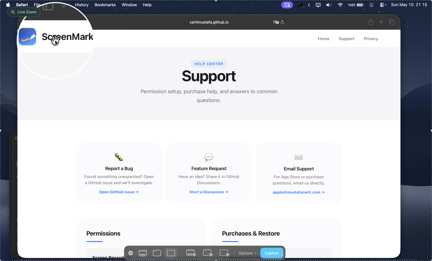Image resolution: width=432 pixels, height=261 pixels.
Task: Open the File menu
Action: (37, 5)
